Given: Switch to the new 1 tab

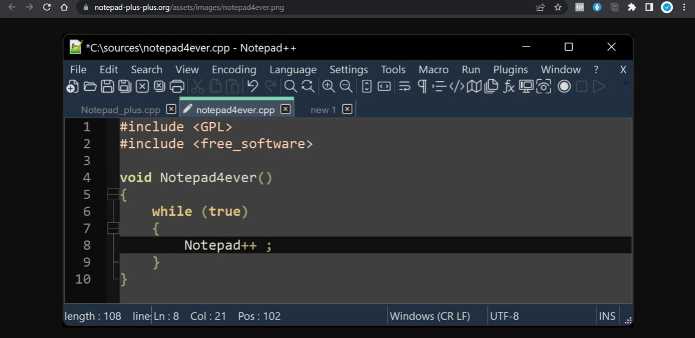Looking at the screenshot, I should [x=323, y=110].
